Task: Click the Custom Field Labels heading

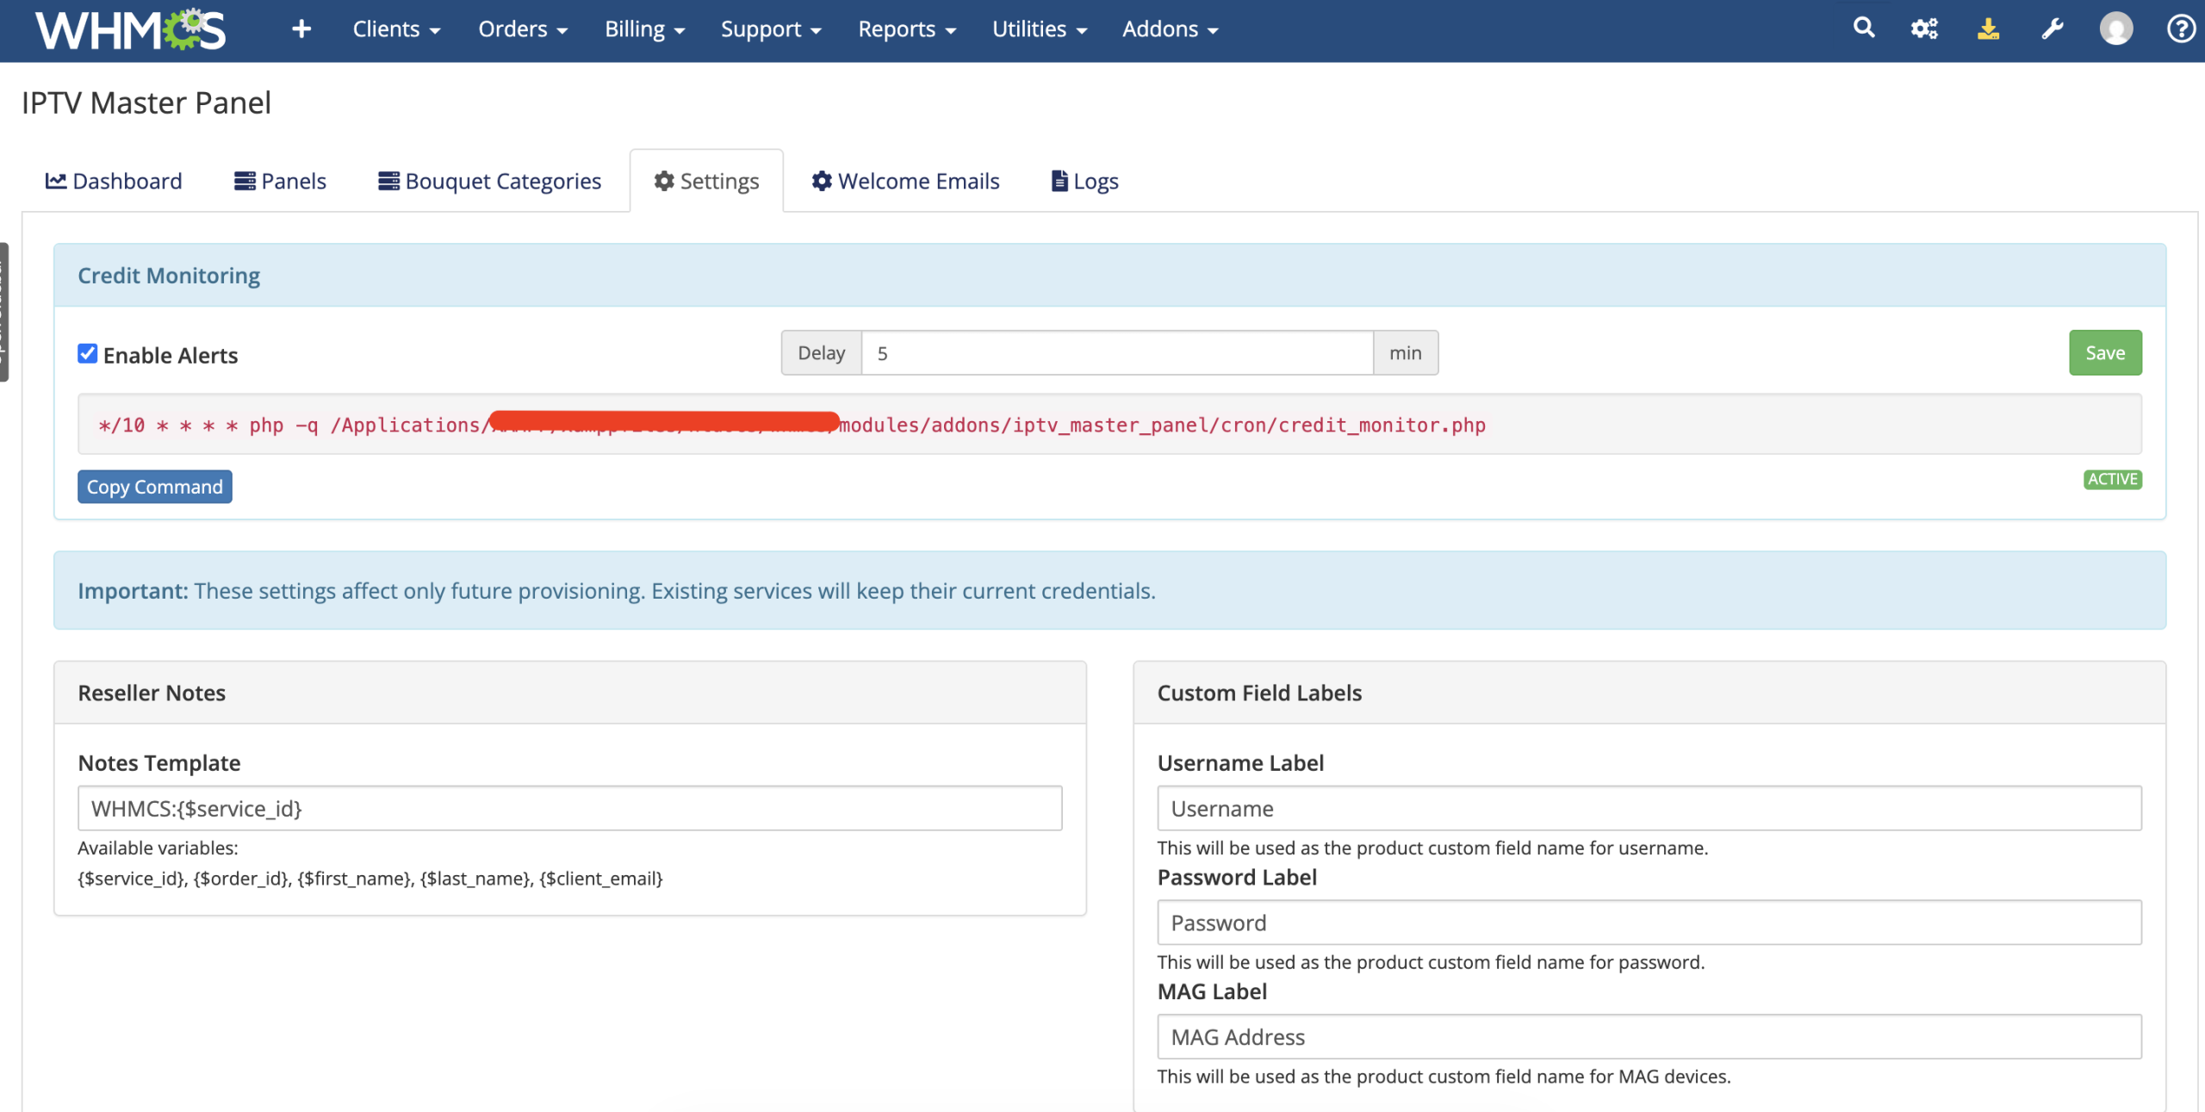Action: click(x=1259, y=693)
